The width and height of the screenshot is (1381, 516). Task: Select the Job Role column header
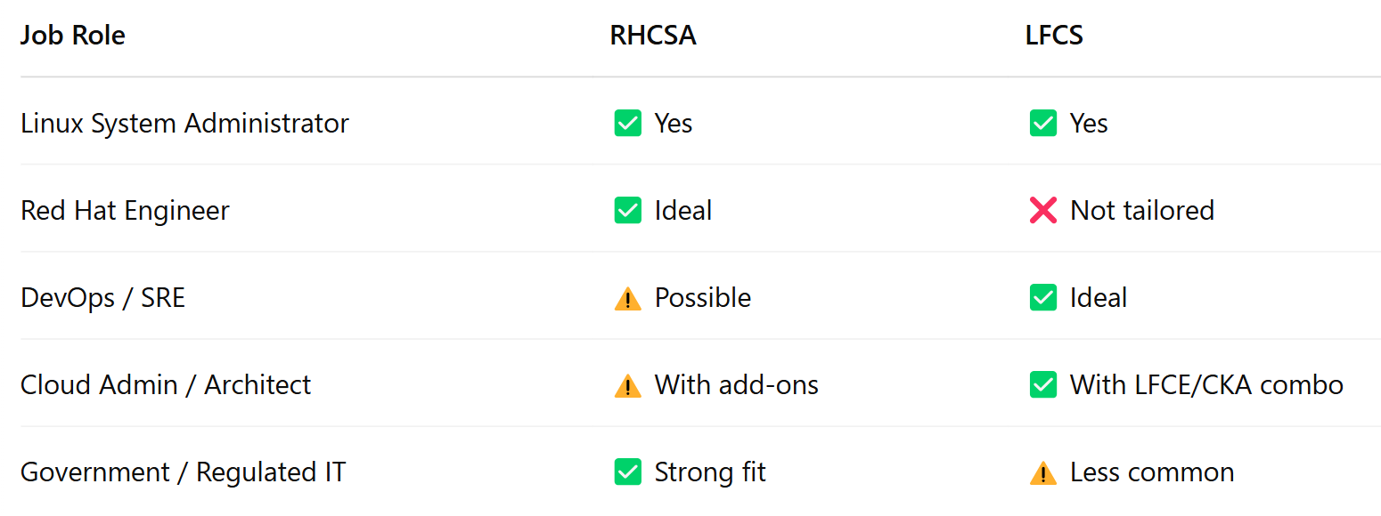pos(73,36)
